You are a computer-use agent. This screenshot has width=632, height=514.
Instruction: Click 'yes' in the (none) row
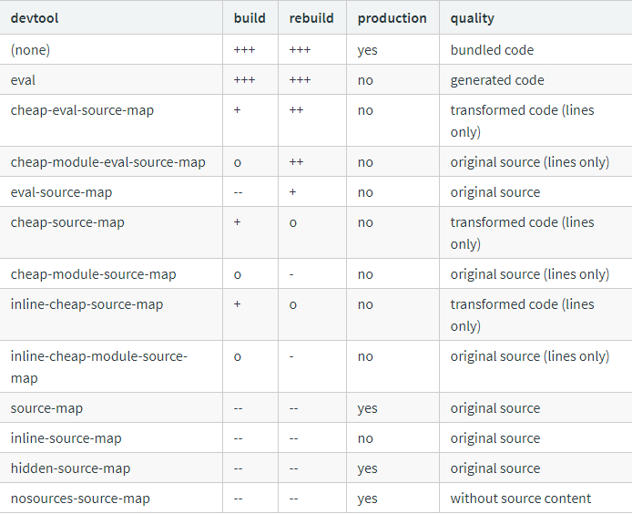[x=367, y=50]
